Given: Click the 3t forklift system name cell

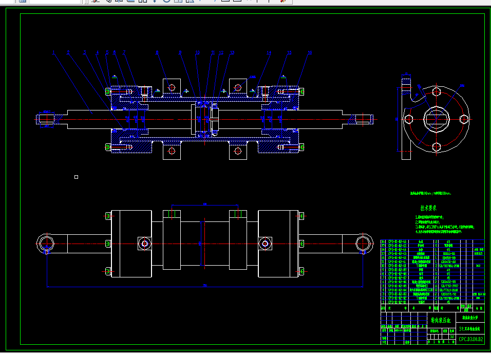Looking at the screenshot, I should tap(469, 329).
